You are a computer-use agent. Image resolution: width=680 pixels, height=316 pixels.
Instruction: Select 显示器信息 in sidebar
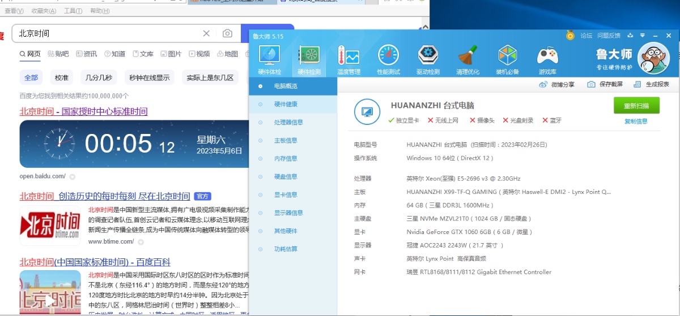[x=293, y=213]
